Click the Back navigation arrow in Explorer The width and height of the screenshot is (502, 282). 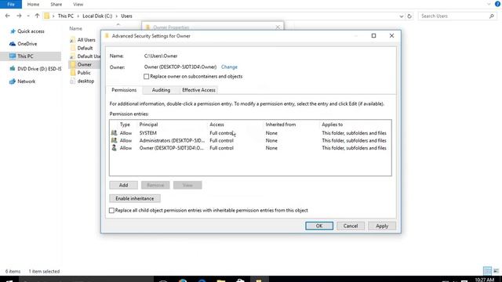pos(7,16)
